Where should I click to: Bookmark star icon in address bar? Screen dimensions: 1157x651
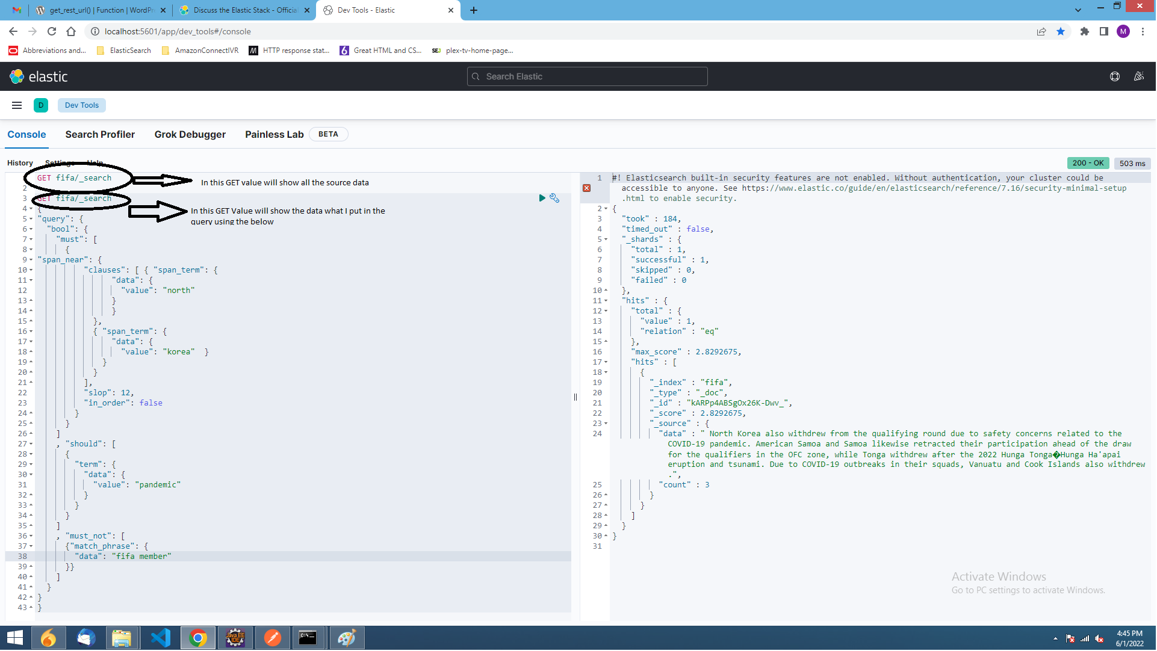(1061, 31)
